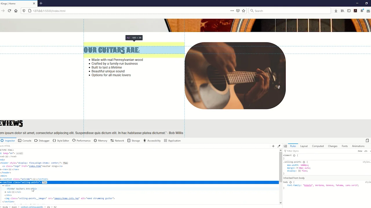Click inside the browser Search box
Viewport: 371px width, 208px height.
pos(290,11)
